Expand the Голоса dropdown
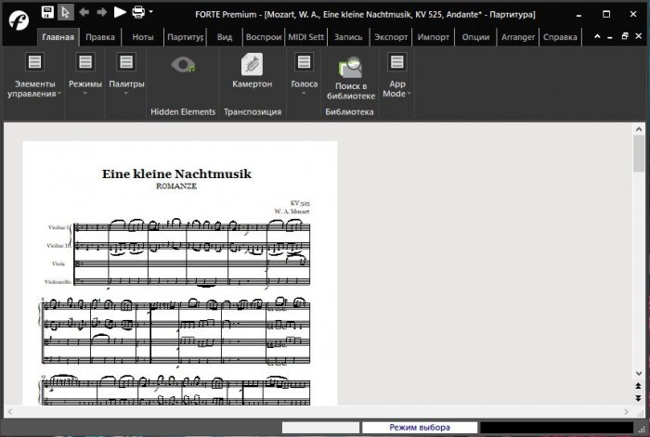Screen dimensions: 650x437 [304, 74]
